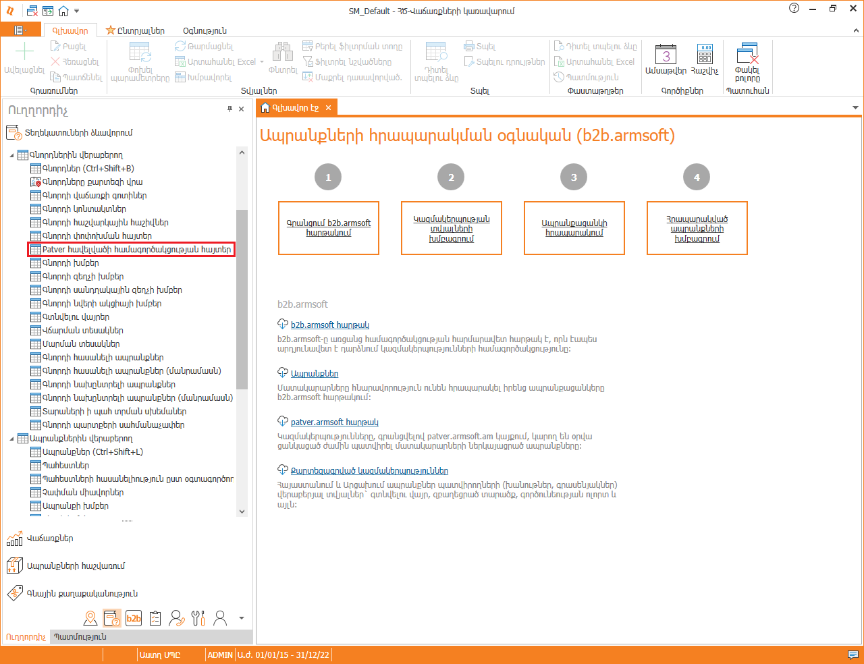Click the Փնտրել binoculars button
Screen dimensions: 864x664
283,58
